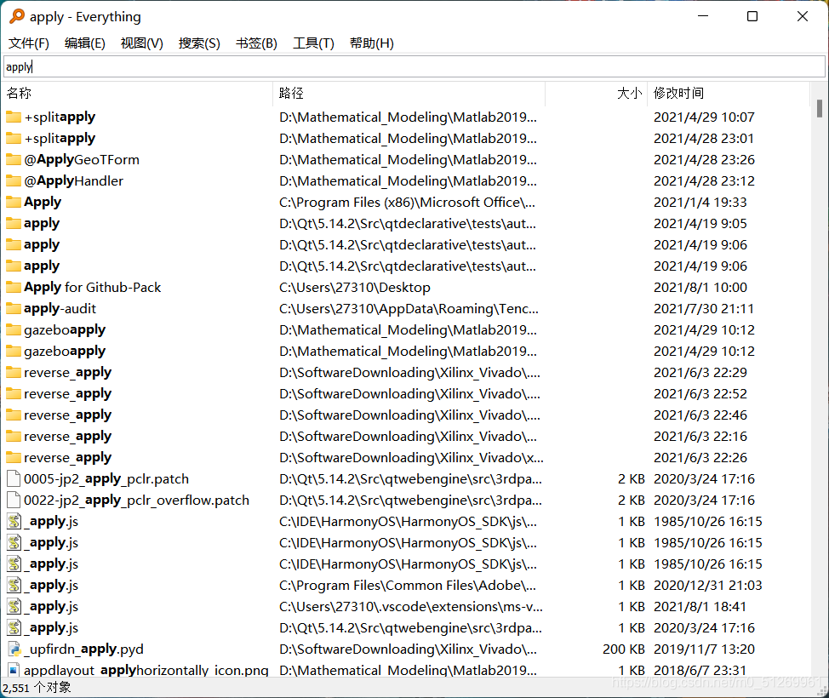Click path 'C:\Users\27310\.vscode\extensions\ms-v...'
The width and height of the screenshot is (829, 698).
(x=411, y=606)
